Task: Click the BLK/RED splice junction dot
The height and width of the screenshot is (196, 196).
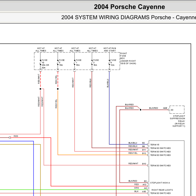Action: coord(141,110)
